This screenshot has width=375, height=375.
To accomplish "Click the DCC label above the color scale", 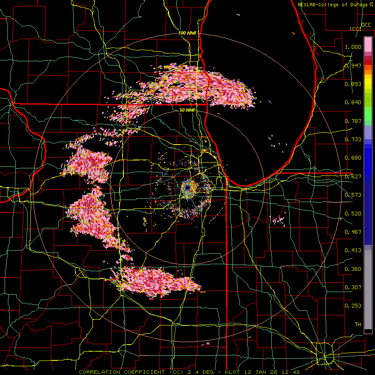I will 366,25.
